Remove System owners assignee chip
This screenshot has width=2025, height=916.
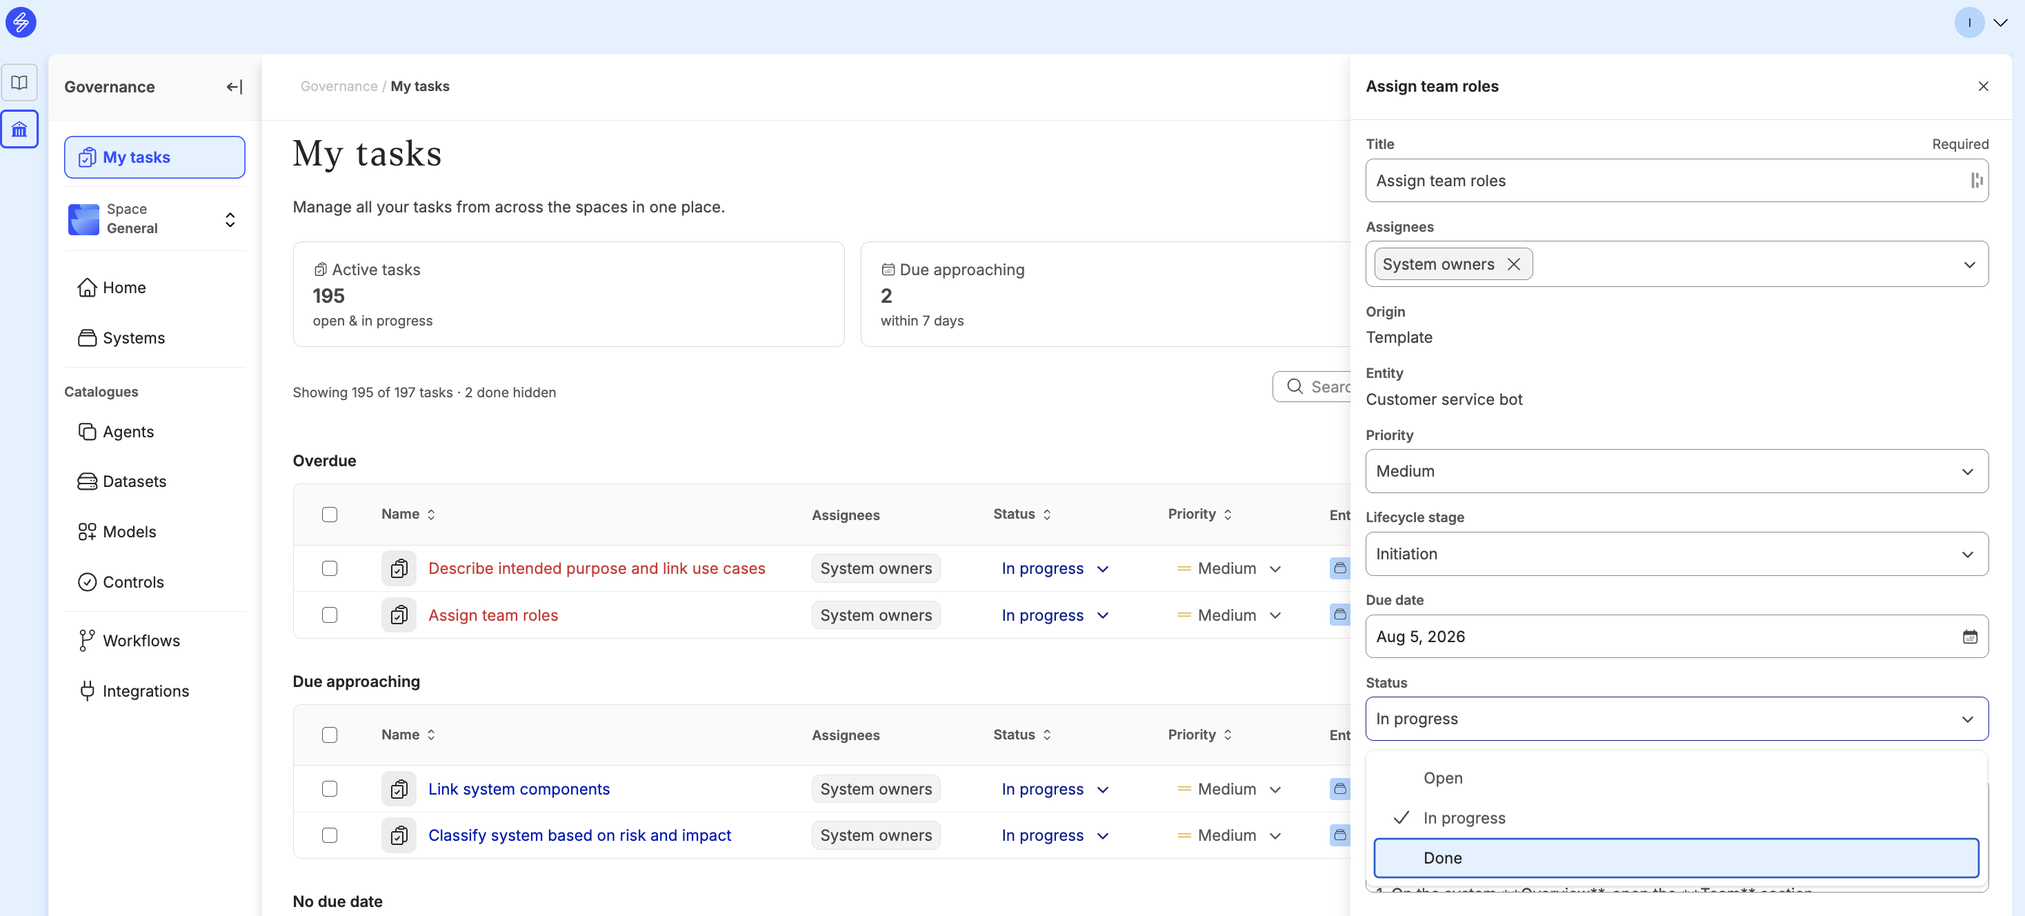pyautogui.click(x=1513, y=264)
